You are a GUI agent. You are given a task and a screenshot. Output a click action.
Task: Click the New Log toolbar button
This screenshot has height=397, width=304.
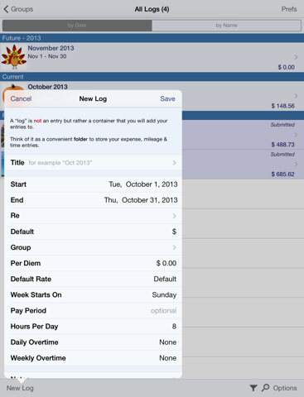[x=20, y=388]
